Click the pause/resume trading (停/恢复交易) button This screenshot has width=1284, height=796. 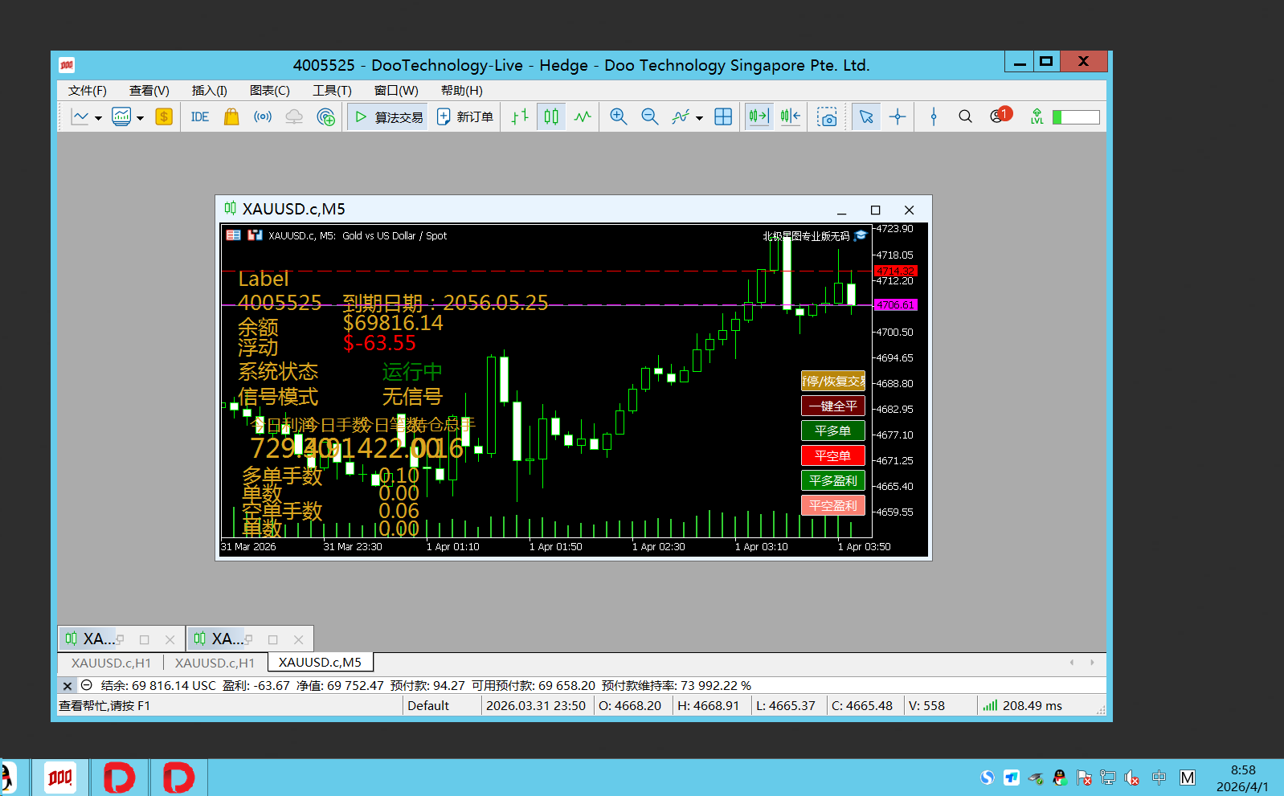click(833, 381)
